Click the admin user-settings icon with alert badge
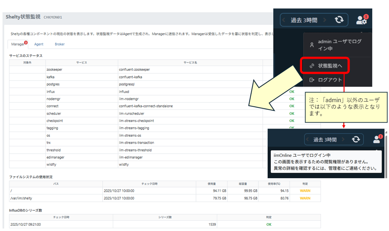 click(x=361, y=20)
